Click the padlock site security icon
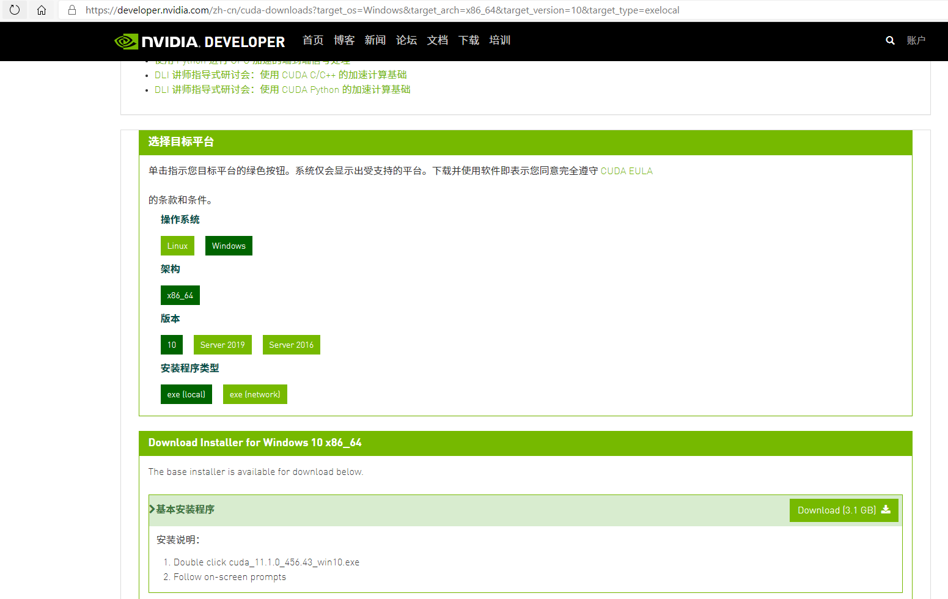Image resolution: width=948 pixels, height=599 pixels. [72, 10]
